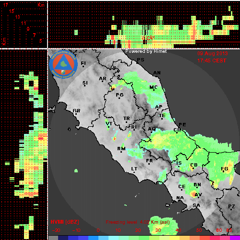Image resolution: width=240 pixels, height=240 pixels.
Task: Click the '50' dBZ scale value
Action: (x=199, y=230)
